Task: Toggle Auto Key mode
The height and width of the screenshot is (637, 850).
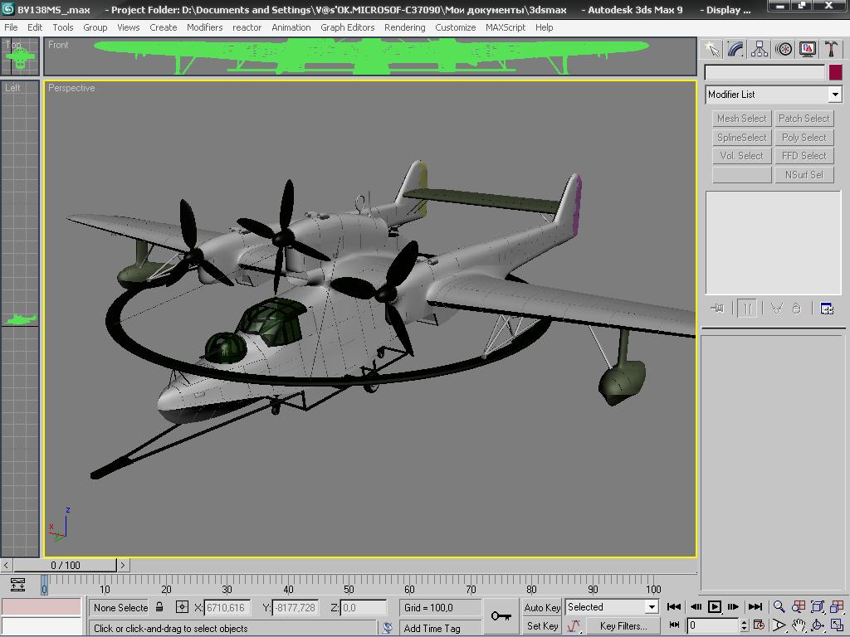Action: (542, 608)
